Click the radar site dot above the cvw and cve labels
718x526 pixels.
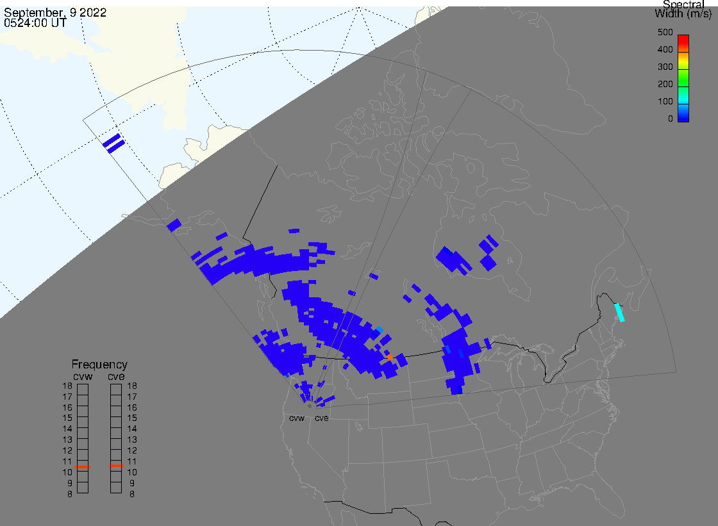pyautogui.click(x=310, y=406)
